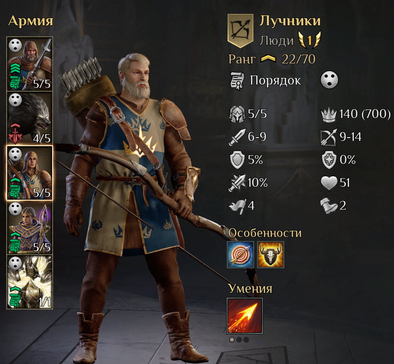The image size is (394, 364).
Task: Click the movement speed boot icon
Action: coord(329,205)
